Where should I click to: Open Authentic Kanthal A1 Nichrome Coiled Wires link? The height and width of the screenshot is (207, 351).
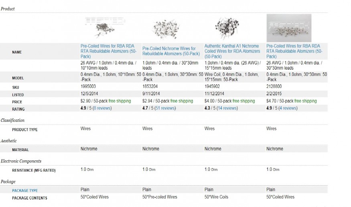pyautogui.click(x=232, y=51)
